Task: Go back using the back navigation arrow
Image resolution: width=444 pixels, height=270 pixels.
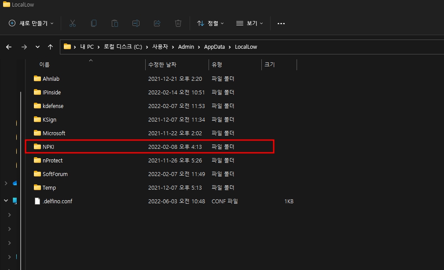Action: (8, 47)
